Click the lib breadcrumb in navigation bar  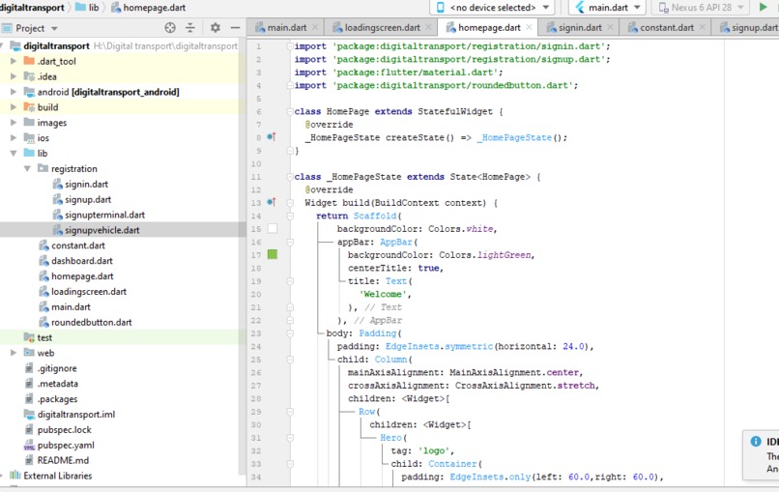(87, 8)
